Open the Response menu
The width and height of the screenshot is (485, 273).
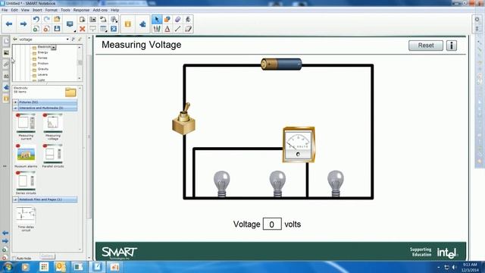pos(81,10)
